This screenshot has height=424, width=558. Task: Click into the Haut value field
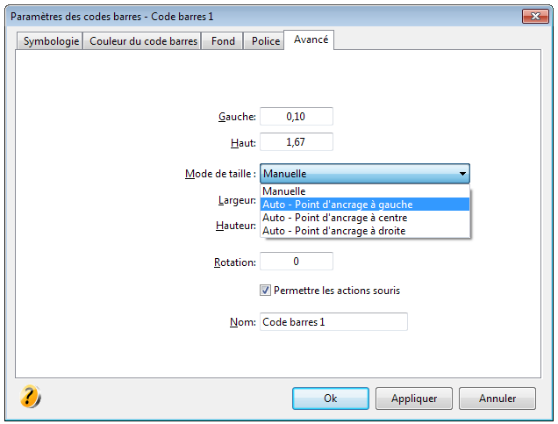pyautogui.click(x=297, y=142)
